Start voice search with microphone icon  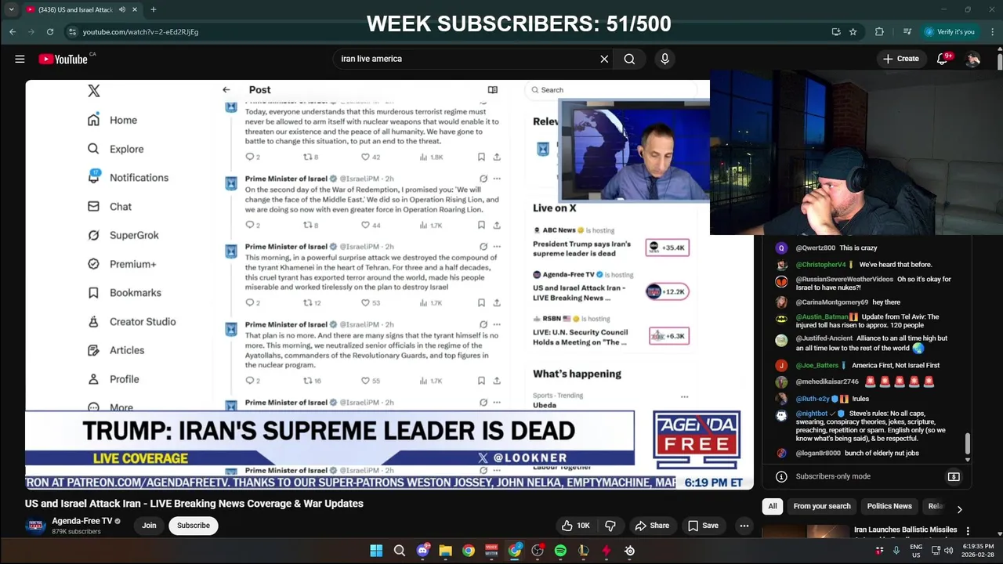[664, 59]
